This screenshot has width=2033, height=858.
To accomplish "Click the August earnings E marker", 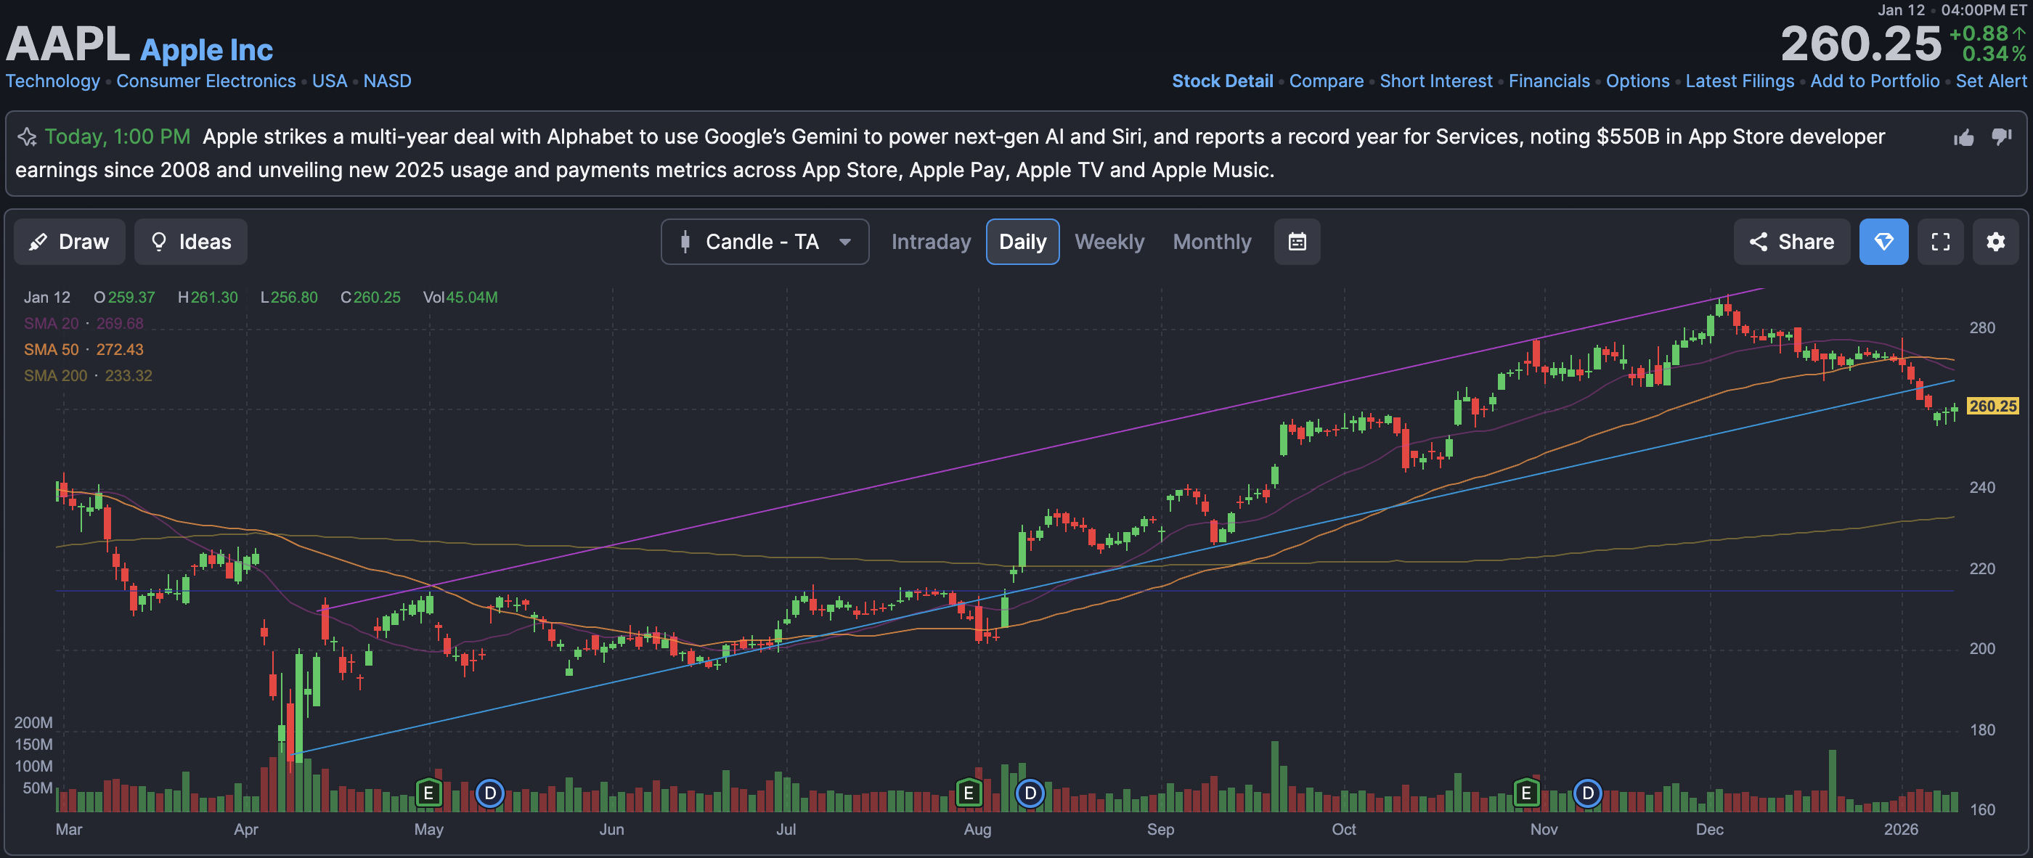I will click(x=969, y=792).
